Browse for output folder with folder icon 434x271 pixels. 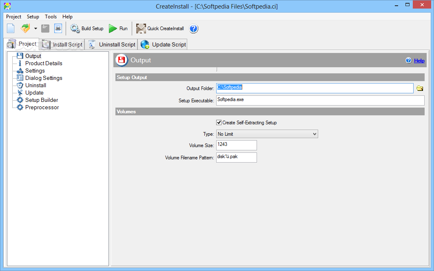tap(420, 88)
